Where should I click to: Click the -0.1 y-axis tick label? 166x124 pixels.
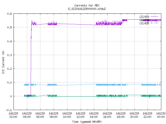tap(9, 110)
